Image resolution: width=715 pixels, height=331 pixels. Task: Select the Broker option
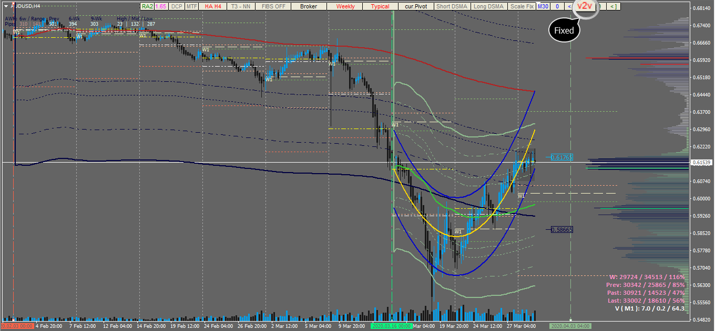(308, 6)
